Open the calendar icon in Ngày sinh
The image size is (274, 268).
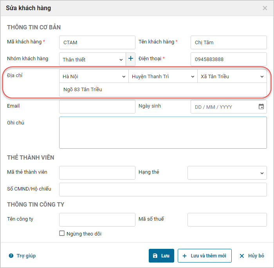point(261,106)
